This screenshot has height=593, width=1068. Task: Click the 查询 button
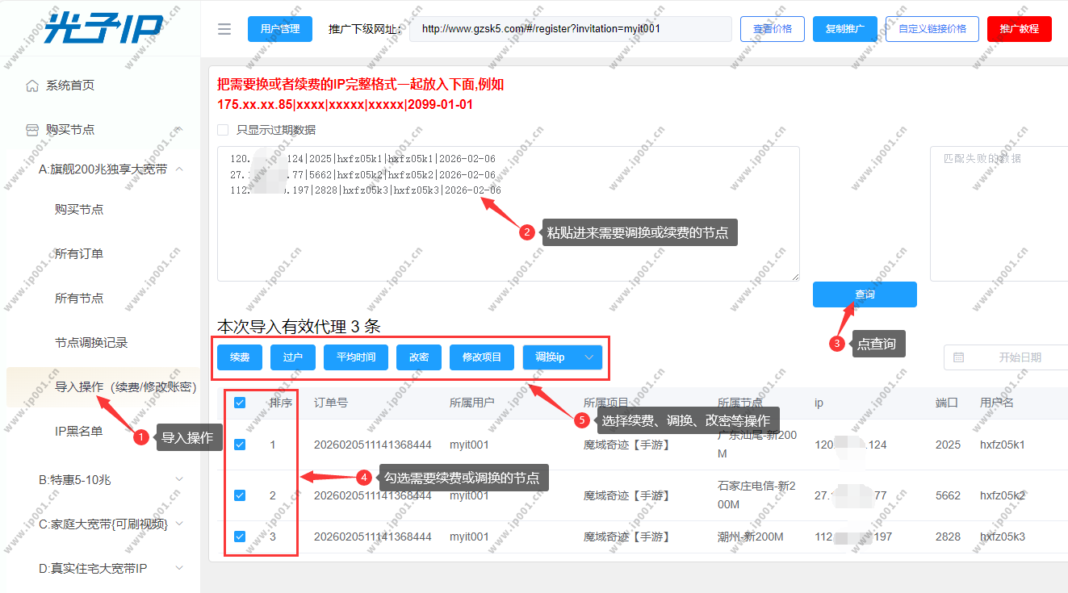tap(865, 294)
